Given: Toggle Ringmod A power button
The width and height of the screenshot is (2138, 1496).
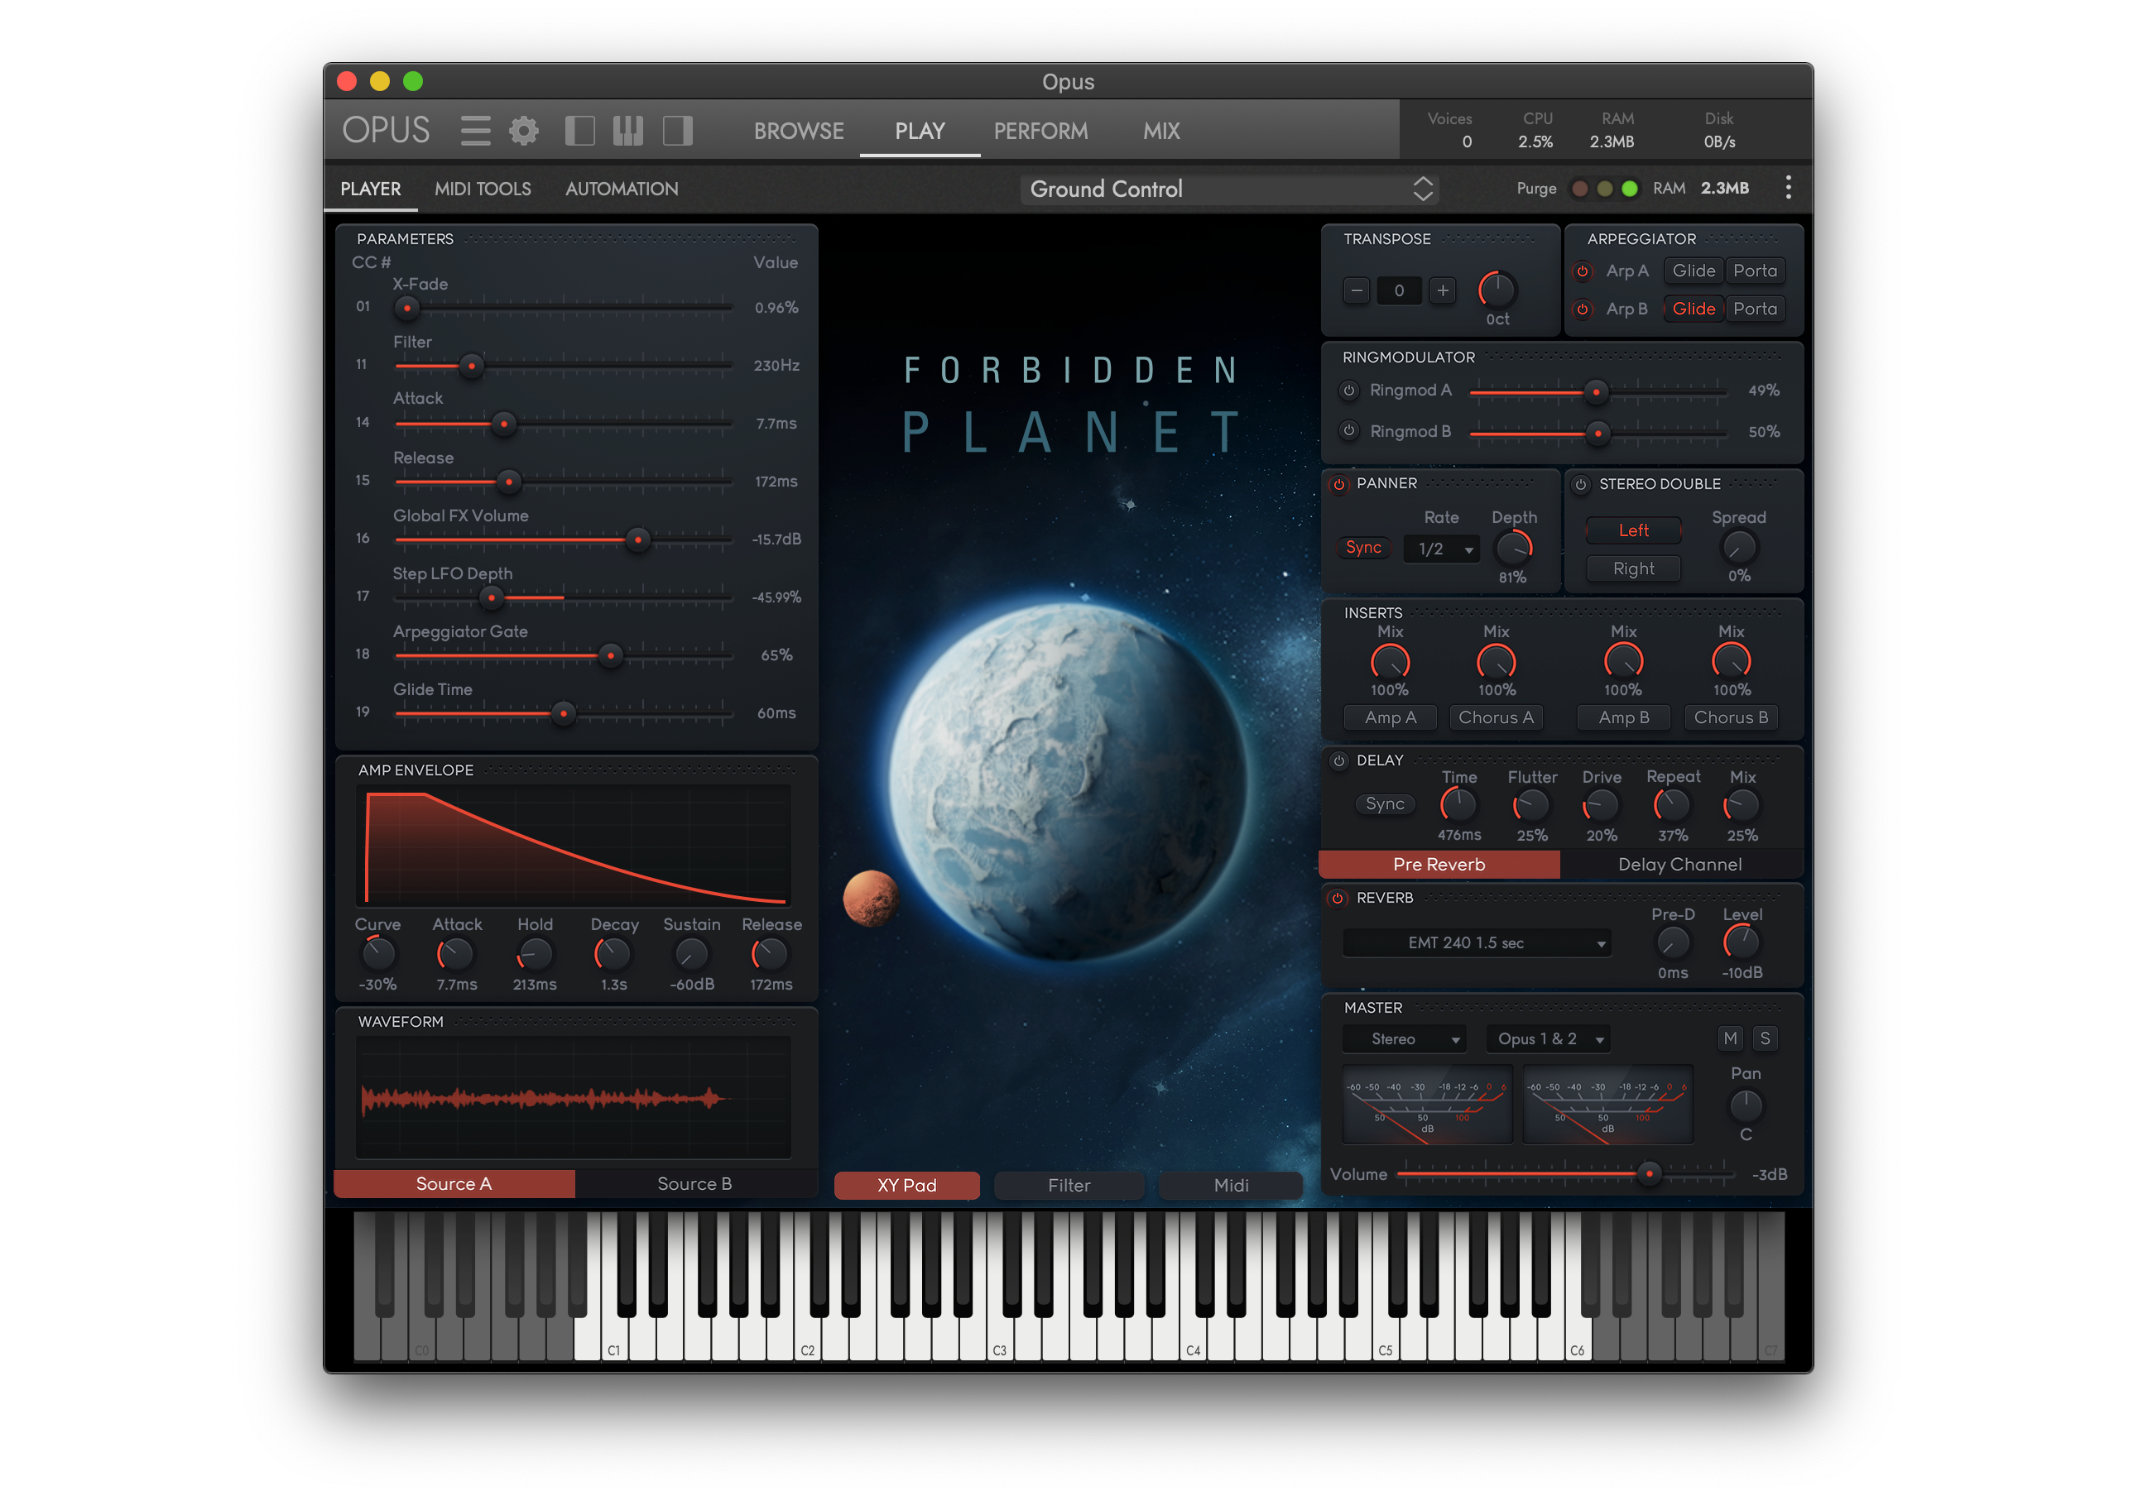Looking at the screenshot, I should (1348, 391).
